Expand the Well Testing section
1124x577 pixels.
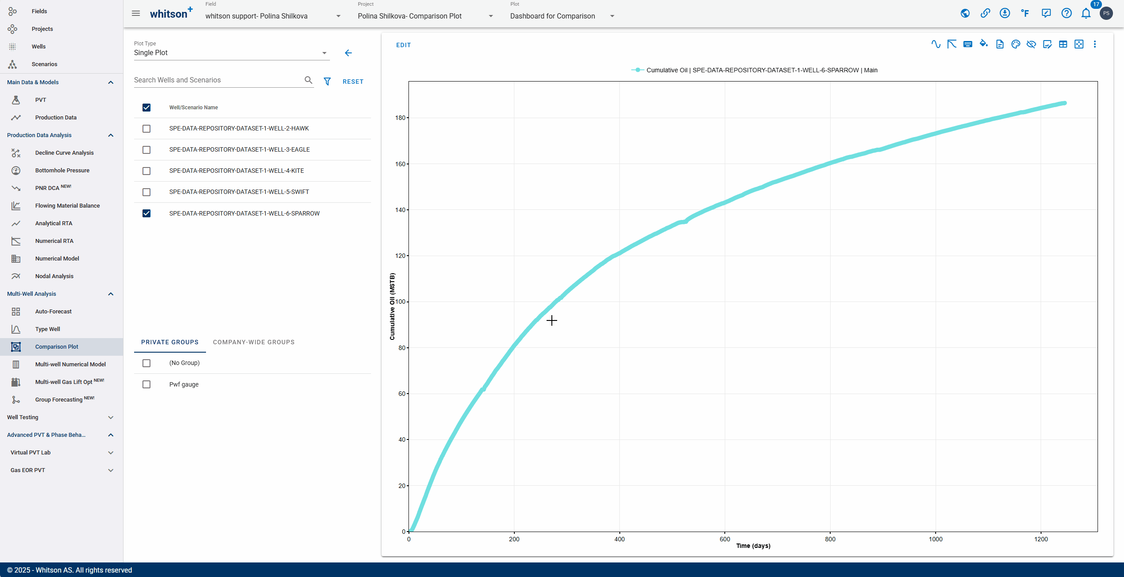pos(111,417)
